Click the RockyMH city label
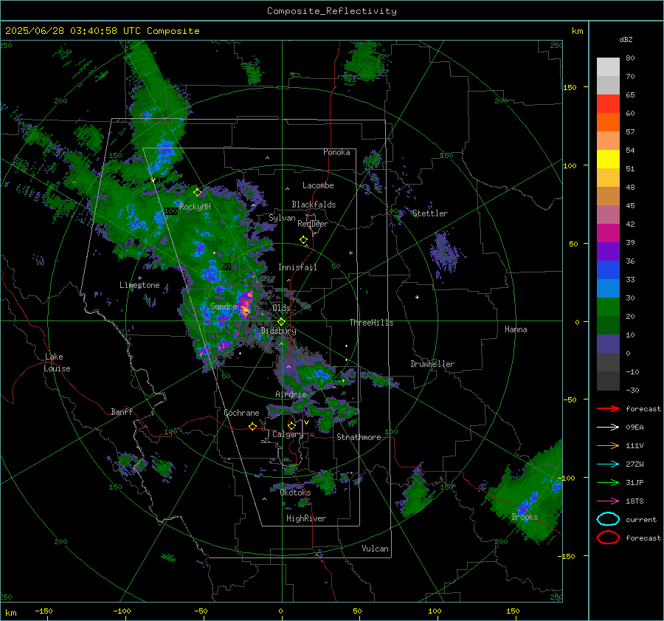664x621 pixels. (195, 207)
